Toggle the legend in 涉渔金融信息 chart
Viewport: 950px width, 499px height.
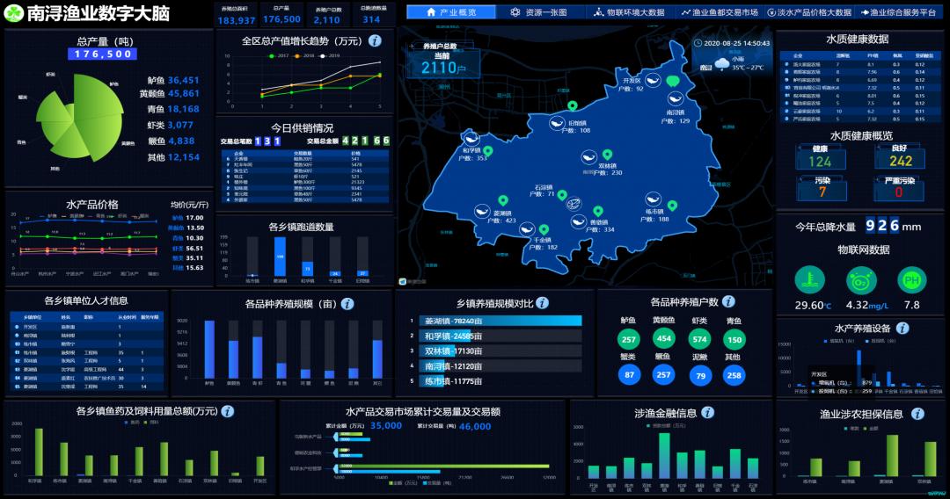coord(667,426)
